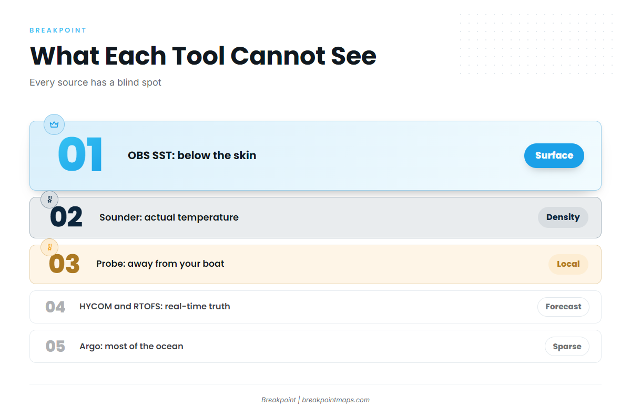Click the text "Sounder: actual temperature"

[x=169, y=217]
